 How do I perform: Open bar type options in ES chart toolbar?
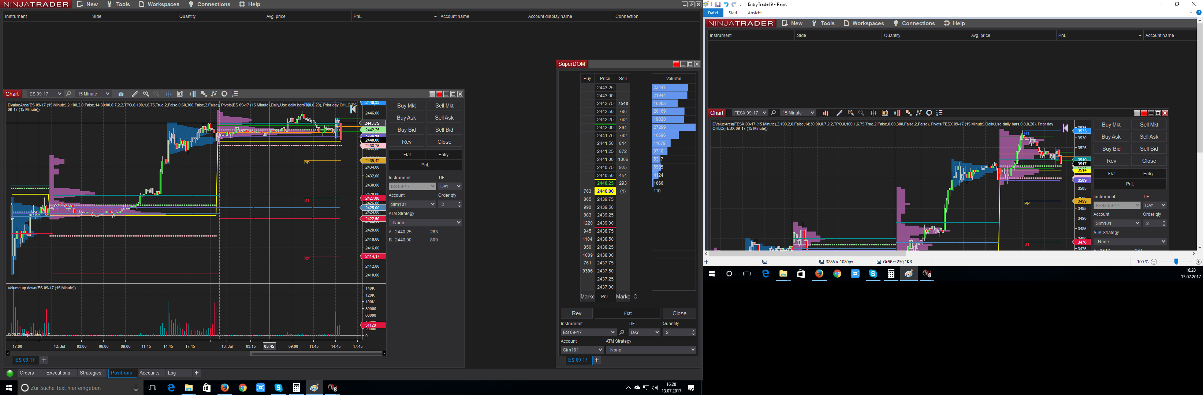click(x=121, y=94)
